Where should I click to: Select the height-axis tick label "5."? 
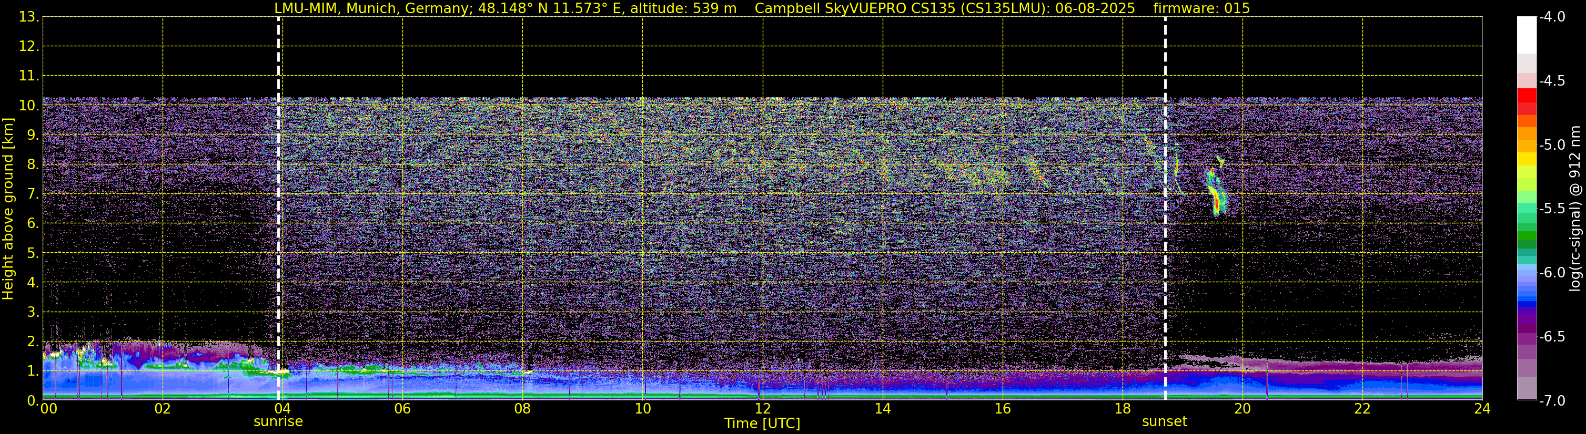pyautogui.click(x=33, y=253)
